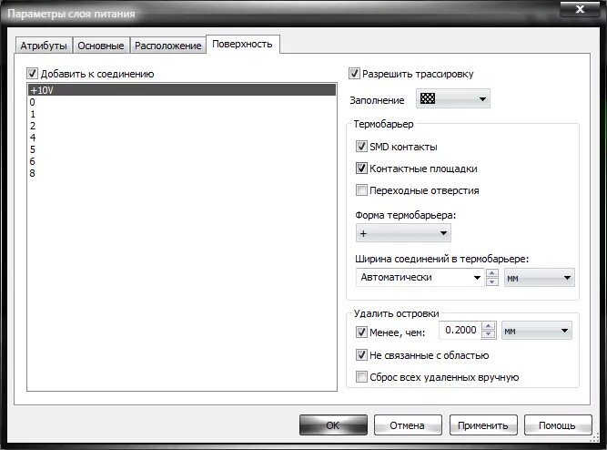
Task: Select net 4 in the list
Action: click(182, 138)
